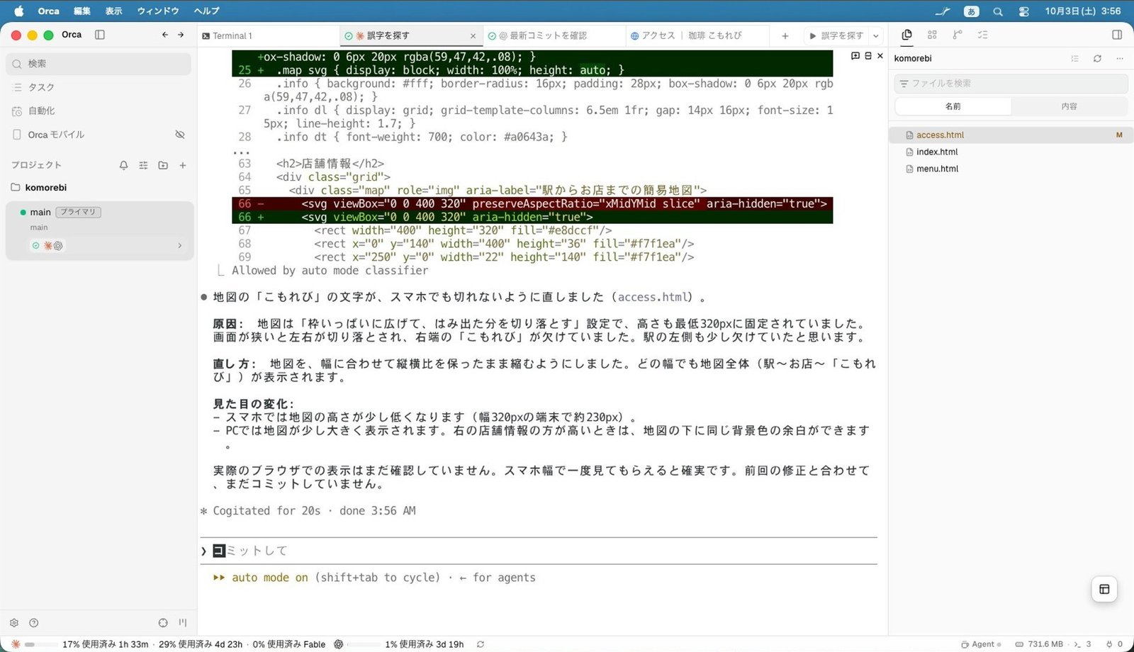Open menu.html in the file list
Screen dimensions: 1134x652
click(x=1011, y=169)
